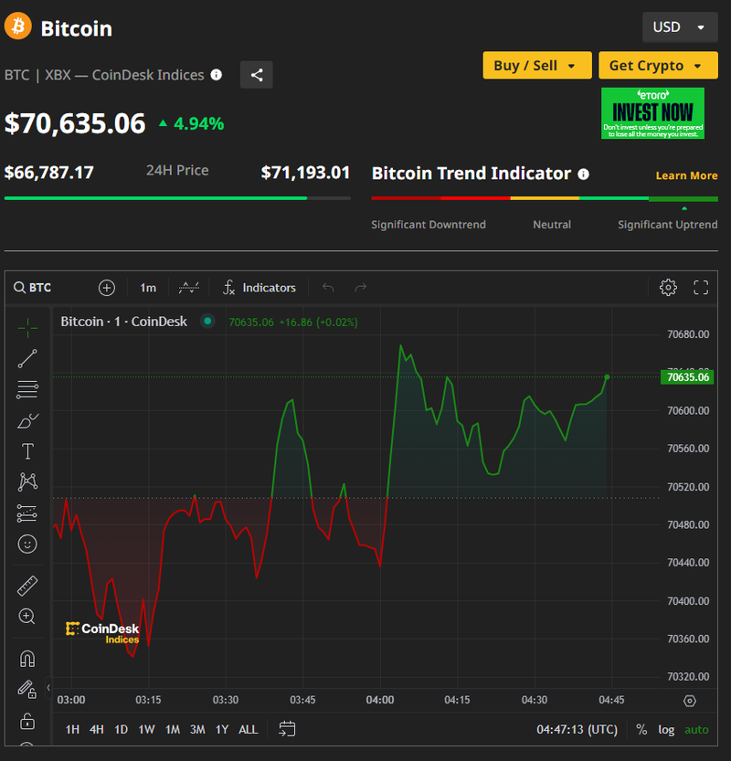Expand the Buy / Sell dropdown
Viewport: 731px width, 761px height.
[x=535, y=66]
